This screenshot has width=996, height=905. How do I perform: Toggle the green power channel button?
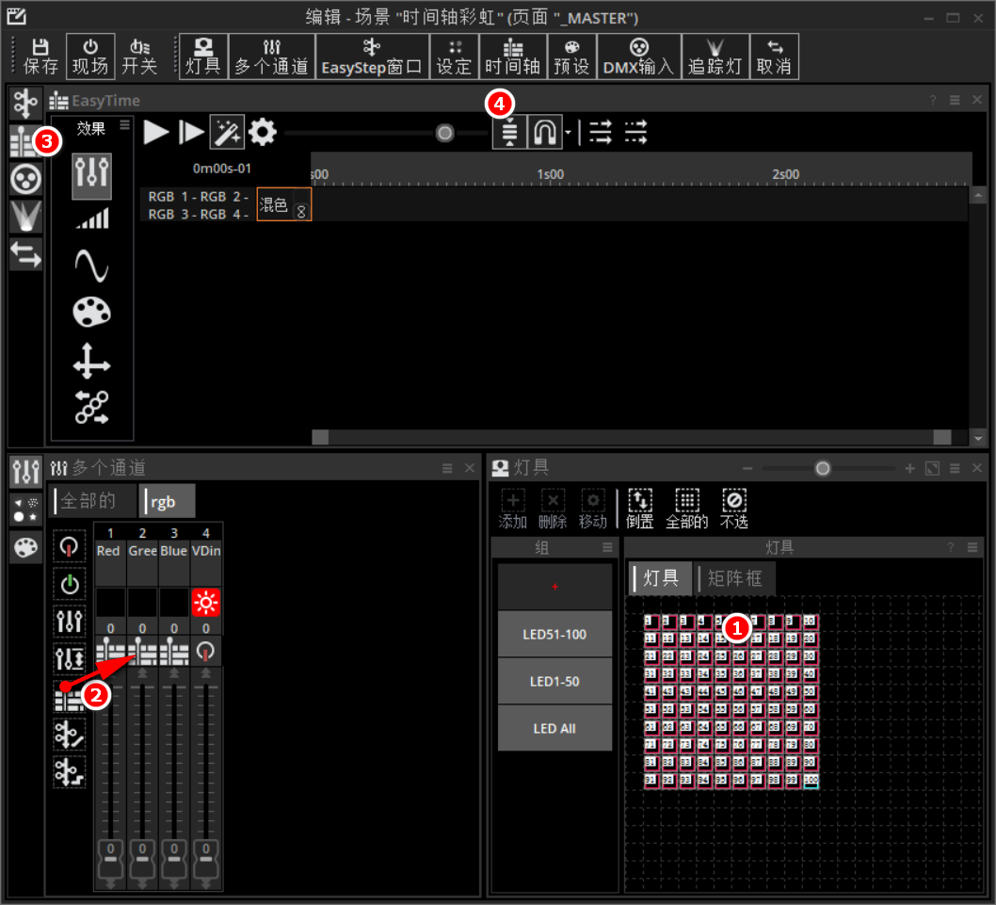(x=70, y=584)
